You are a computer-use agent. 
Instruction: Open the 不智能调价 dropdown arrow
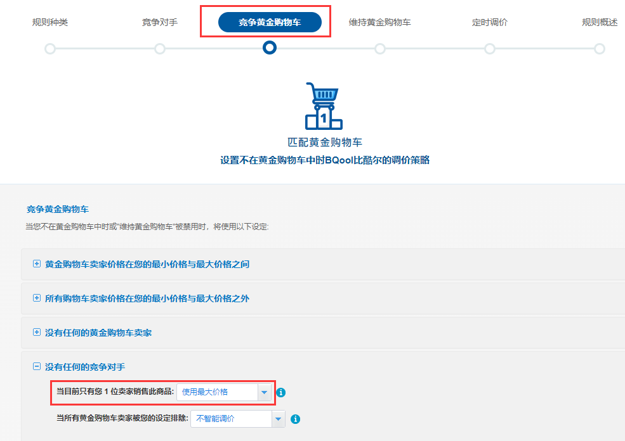click(278, 419)
